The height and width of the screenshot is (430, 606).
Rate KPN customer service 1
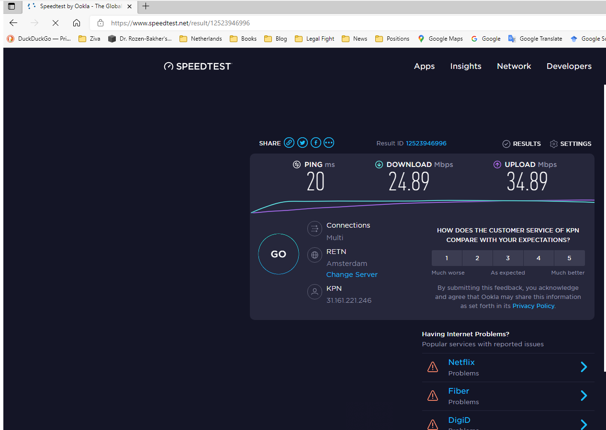pos(447,258)
